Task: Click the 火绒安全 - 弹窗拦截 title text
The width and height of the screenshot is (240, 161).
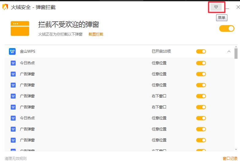Action: coord(33,7)
